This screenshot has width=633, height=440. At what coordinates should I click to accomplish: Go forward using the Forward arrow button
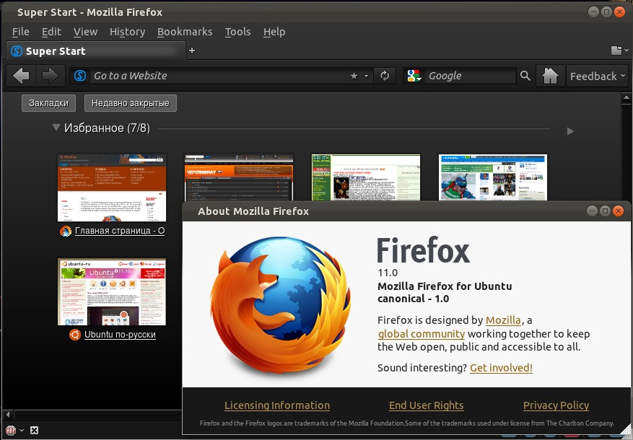pyautogui.click(x=50, y=76)
